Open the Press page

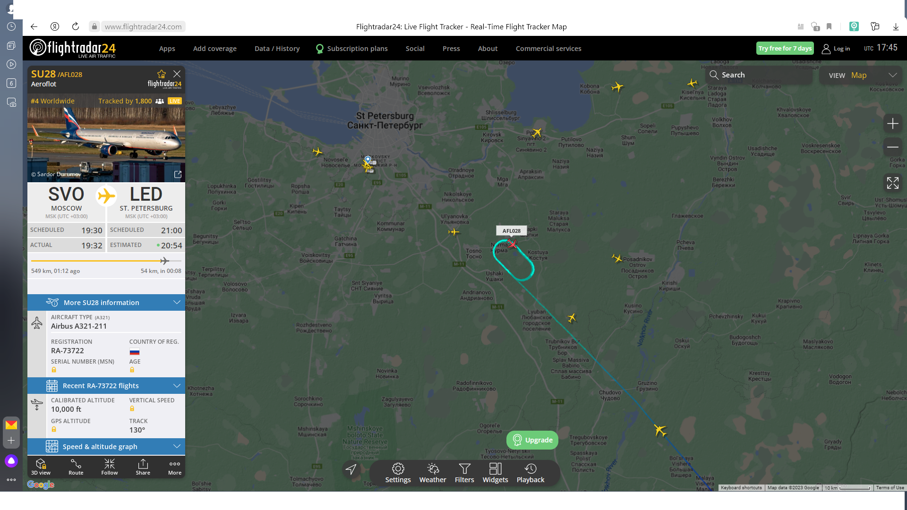(x=451, y=48)
